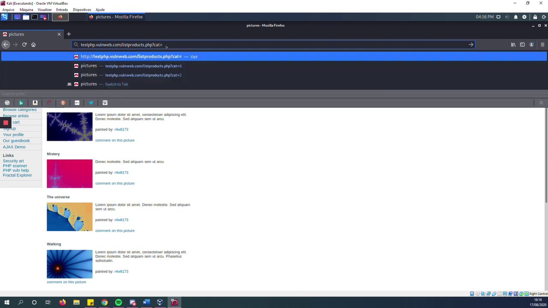Search with Amazon engine icon
The height and width of the screenshot is (308, 548).
click(35, 103)
